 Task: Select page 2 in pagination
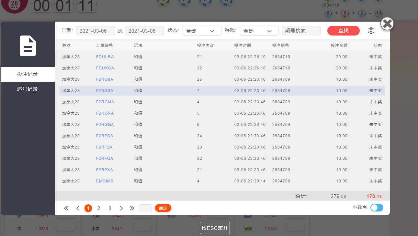(99, 208)
